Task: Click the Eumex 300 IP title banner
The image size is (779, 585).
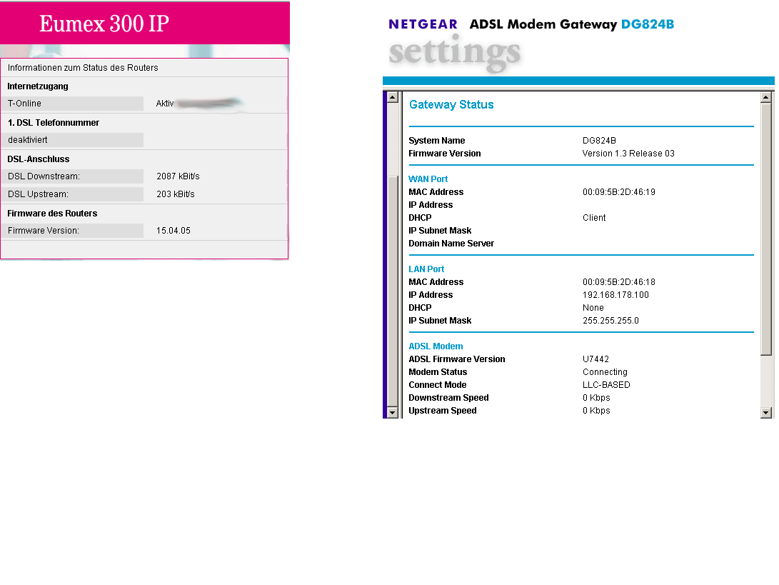Action: click(x=144, y=24)
